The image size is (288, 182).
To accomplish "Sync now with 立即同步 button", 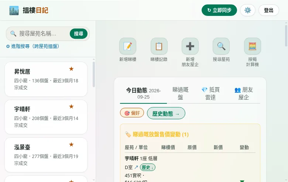I will [219, 10].
